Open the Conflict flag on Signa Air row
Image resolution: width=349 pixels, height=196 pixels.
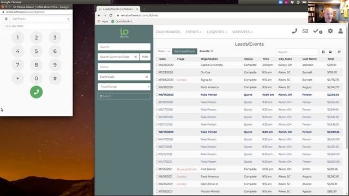[x=182, y=80]
